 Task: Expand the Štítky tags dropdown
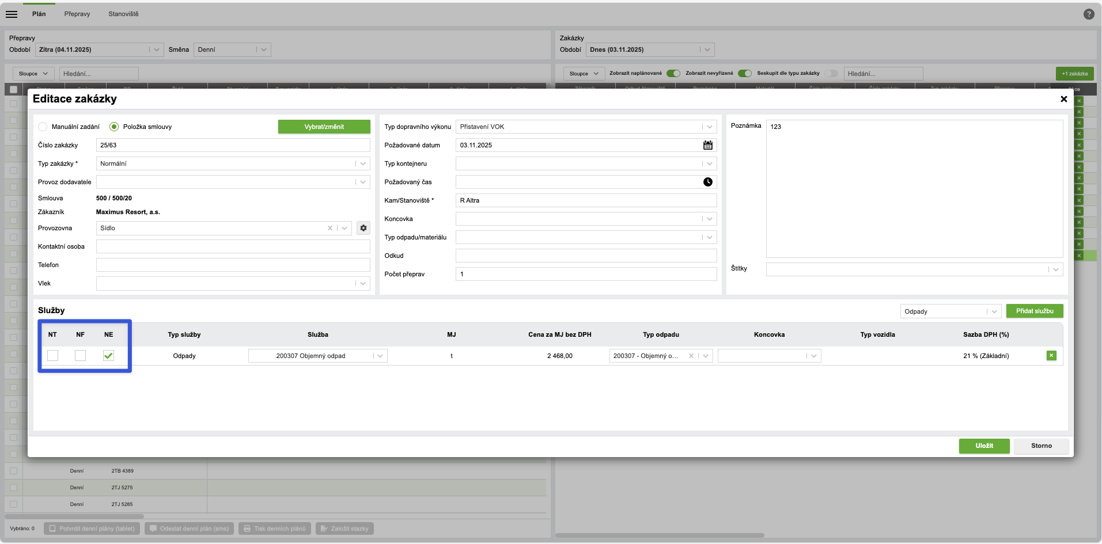(x=1056, y=269)
